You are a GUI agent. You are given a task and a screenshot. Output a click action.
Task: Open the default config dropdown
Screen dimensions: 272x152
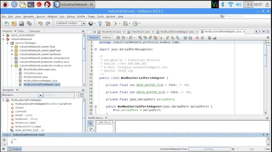84,24
